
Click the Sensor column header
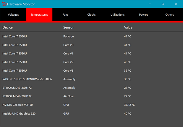(x=69, y=27)
